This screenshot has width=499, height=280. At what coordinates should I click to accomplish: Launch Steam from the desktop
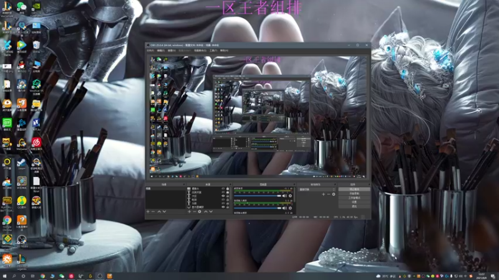pos(22,164)
